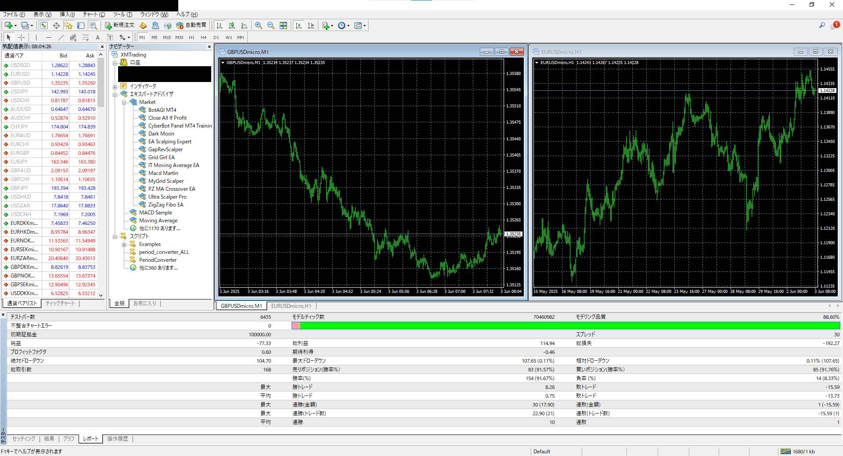Image resolution: width=843 pixels, height=456 pixels.
Task: Toggle the Market Watch panel button
Action: point(44,25)
